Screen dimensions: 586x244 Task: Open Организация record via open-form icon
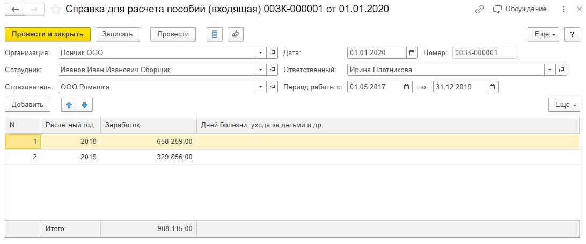tap(273, 53)
